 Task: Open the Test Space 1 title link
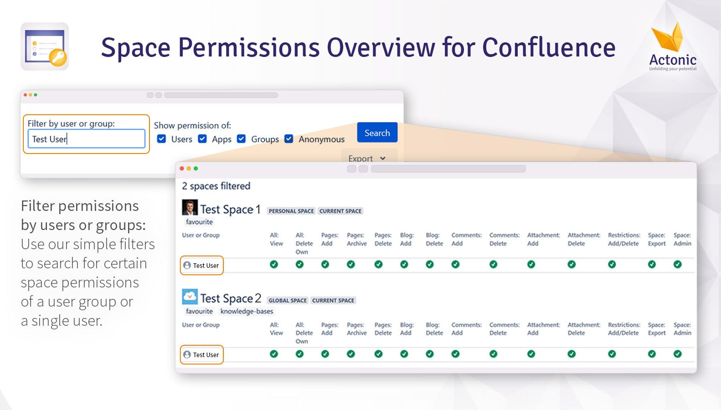coord(231,210)
